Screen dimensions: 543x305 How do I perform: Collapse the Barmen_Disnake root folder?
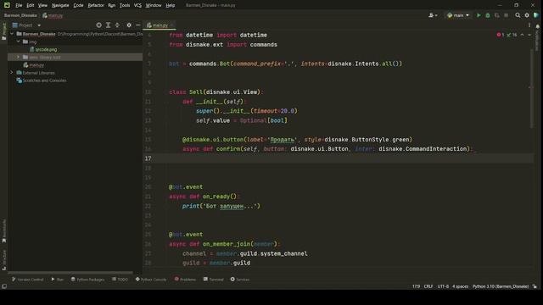(12, 34)
